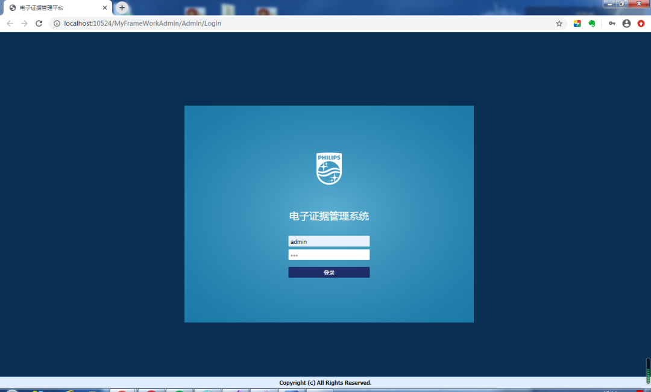Restore down the browser window
The image size is (651, 392).
pos(621,4)
